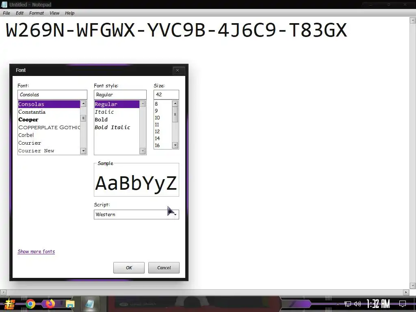Viewport: 416px width, 312px height.
Task: Open the Help menu
Action: coord(69,13)
